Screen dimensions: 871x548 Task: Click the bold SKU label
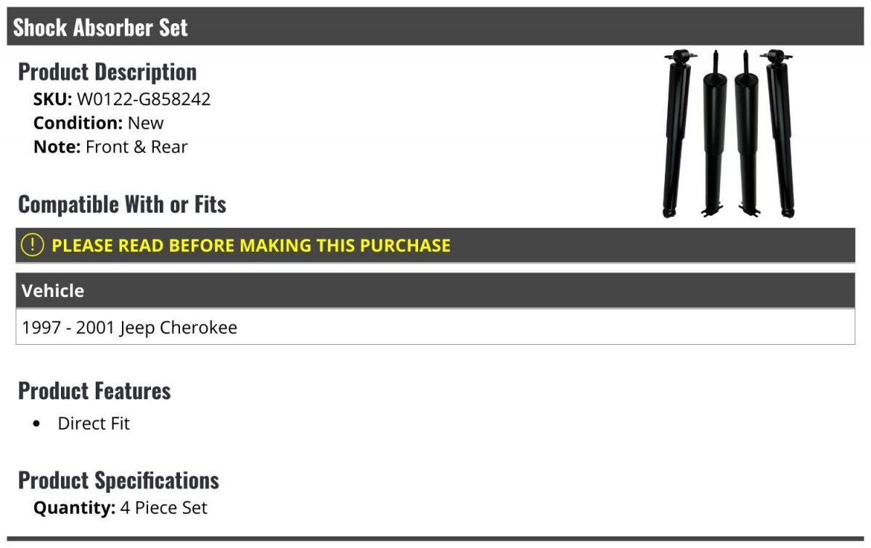coord(52,99)
